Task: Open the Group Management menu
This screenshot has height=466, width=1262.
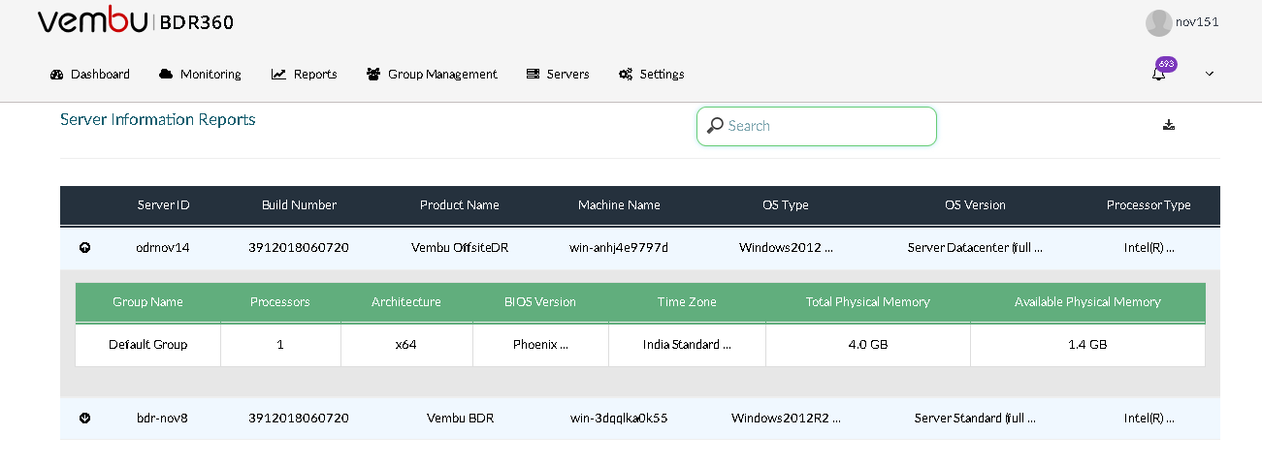Action: pos(432,75)
